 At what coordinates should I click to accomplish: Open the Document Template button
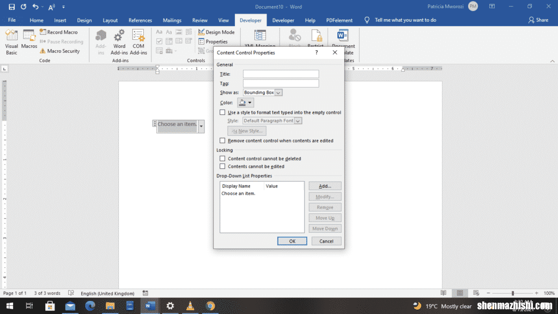(343, 42)
